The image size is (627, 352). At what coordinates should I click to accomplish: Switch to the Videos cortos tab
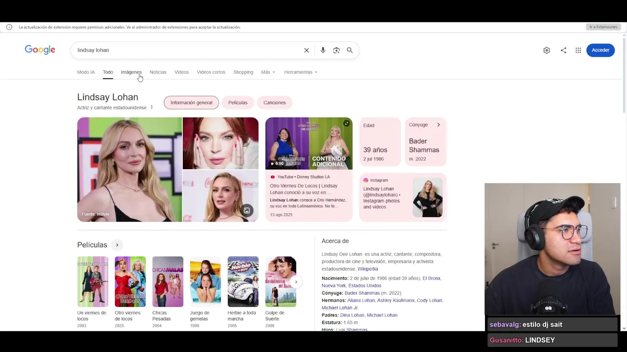[x=211, y=72]
